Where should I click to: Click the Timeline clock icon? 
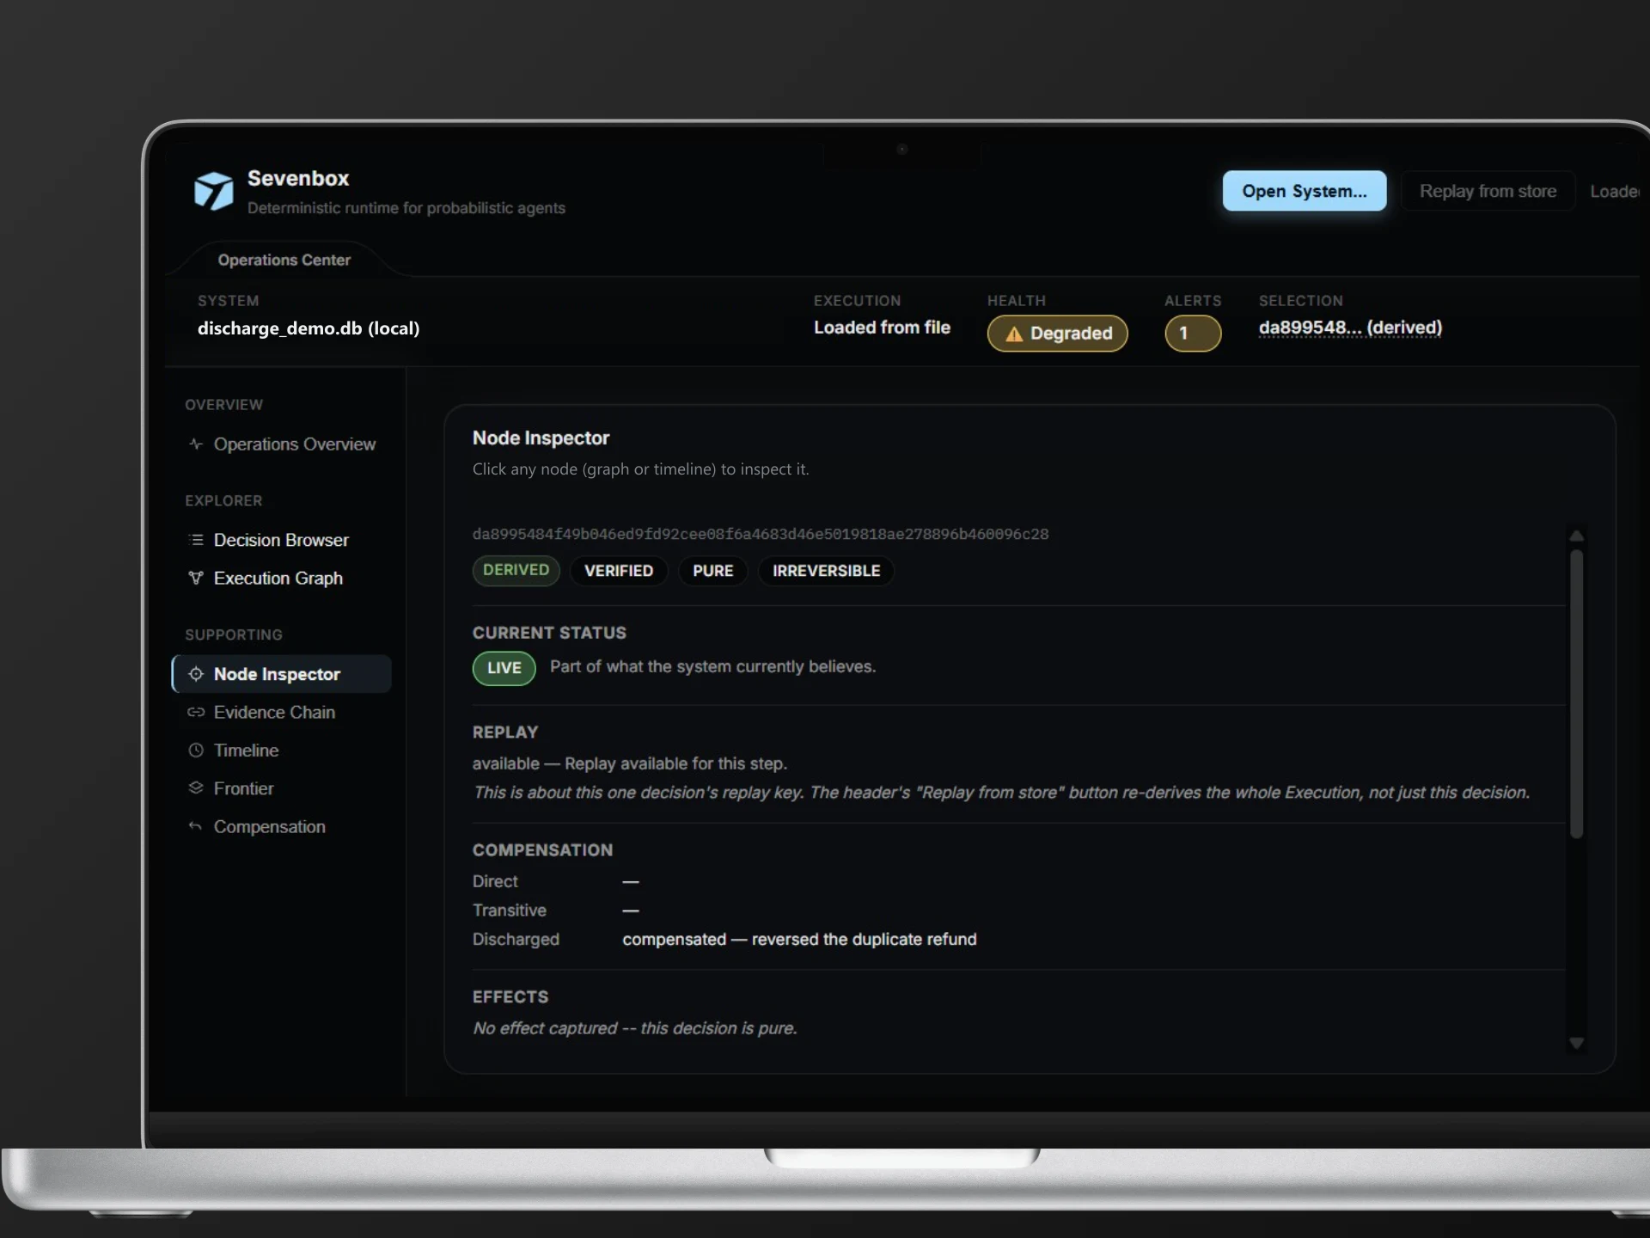(196, 750)
